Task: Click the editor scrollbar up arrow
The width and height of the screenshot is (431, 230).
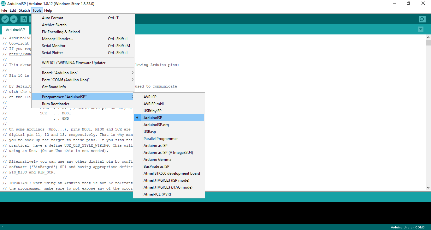Action: pos(428,37)
